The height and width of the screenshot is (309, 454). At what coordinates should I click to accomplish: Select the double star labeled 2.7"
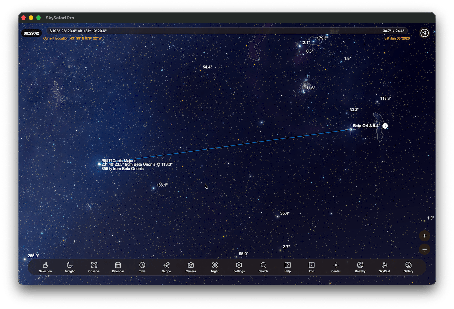tap(280, 250)
